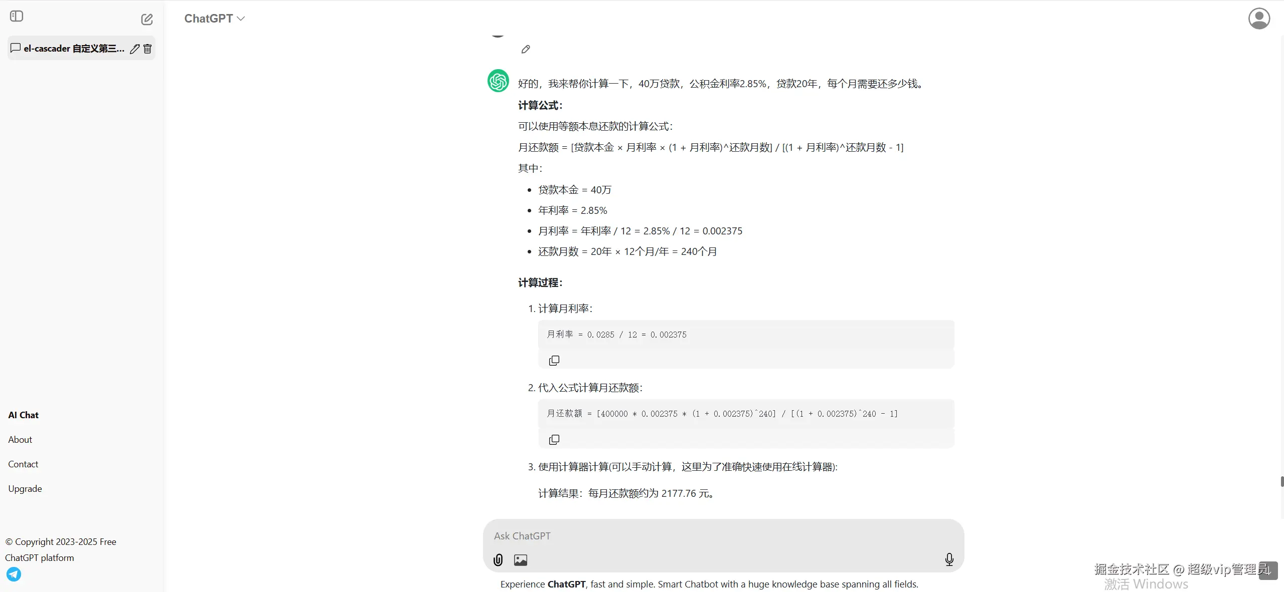Open the Contact link in sidebar

pos(23,464)
